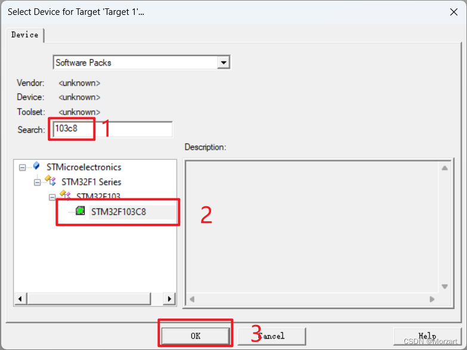
Task: Select the STM32F103C8 device entry
Action: tap(119, 212)
